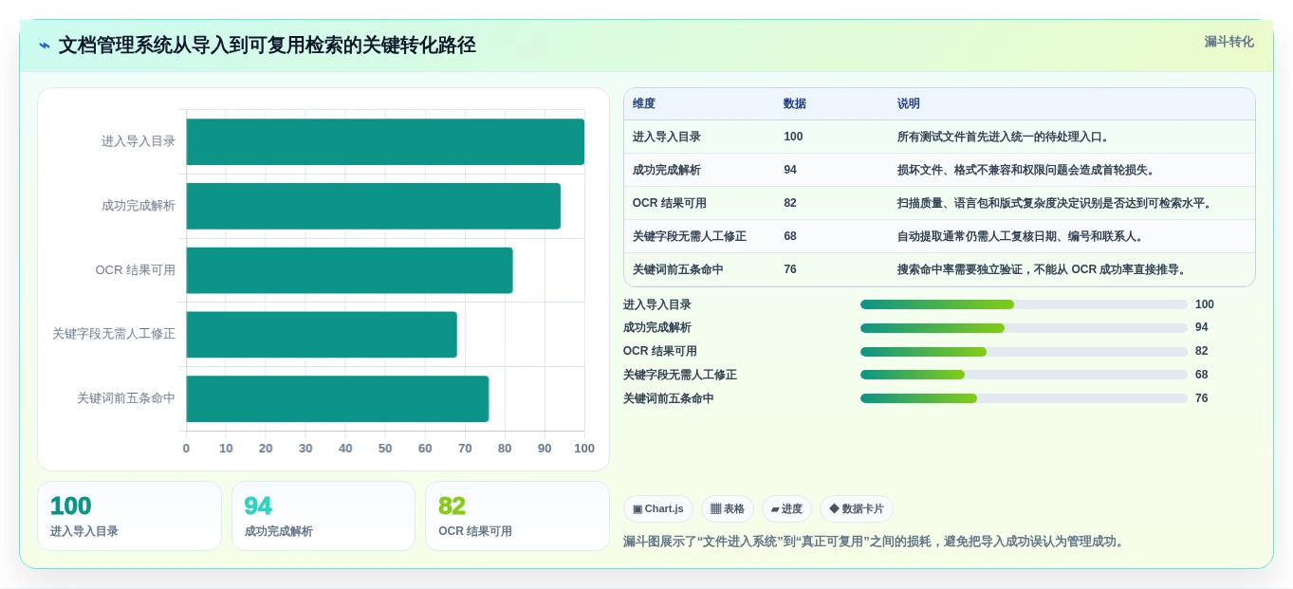Click the footer note starting 漏斗图展示了

876,542
